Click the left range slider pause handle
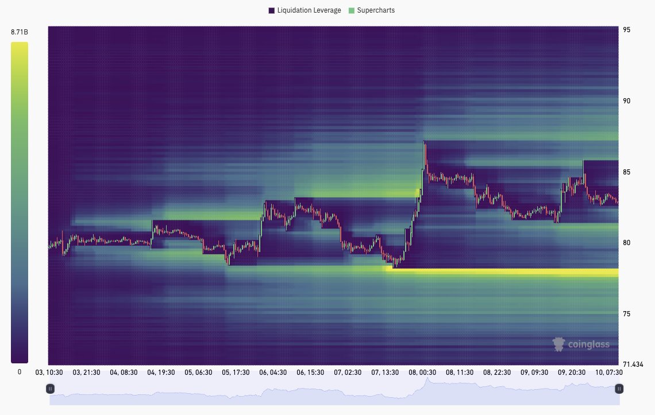655x415 pixels. (x=51, y=389)
